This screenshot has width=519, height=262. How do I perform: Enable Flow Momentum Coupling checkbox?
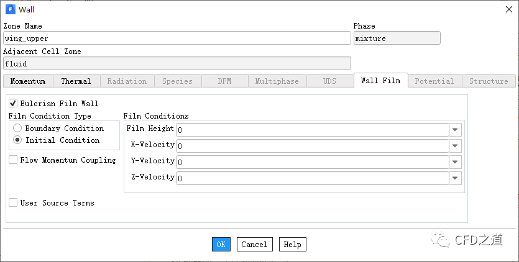[13, 160]
